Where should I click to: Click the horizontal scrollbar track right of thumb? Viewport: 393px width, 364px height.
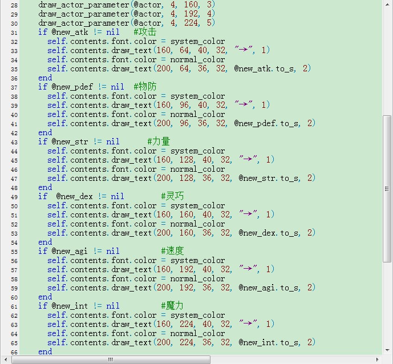click(x=291, y=360)
